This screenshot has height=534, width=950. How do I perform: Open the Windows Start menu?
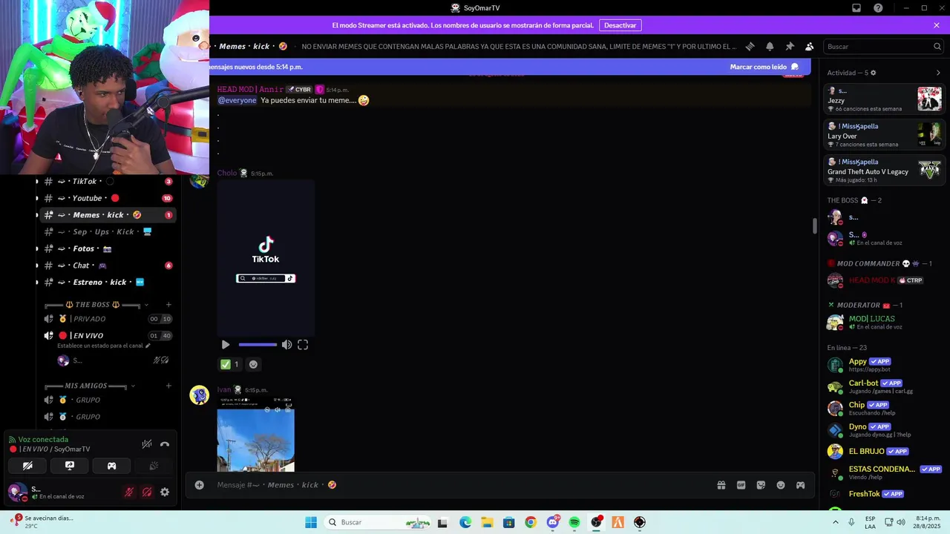[x=311, y=522]
